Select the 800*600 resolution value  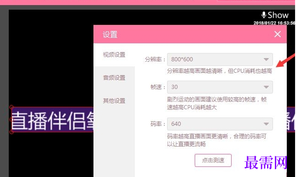click(x=182, y=59)
